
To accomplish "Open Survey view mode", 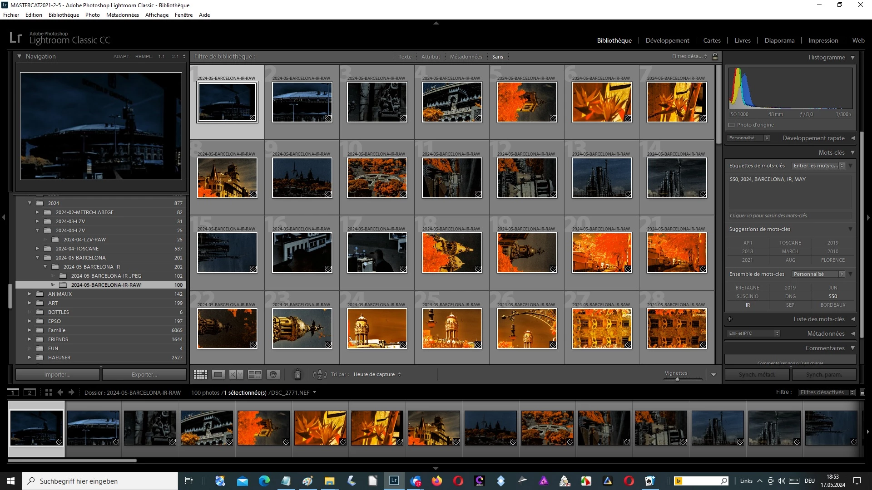I will click(x=254, y=374).
